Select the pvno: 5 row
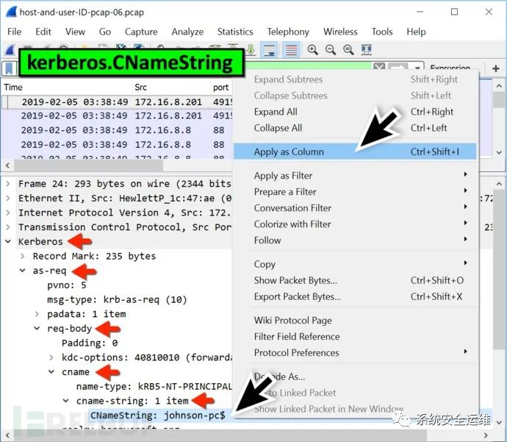Screen dimensions: 507x442 67,285
